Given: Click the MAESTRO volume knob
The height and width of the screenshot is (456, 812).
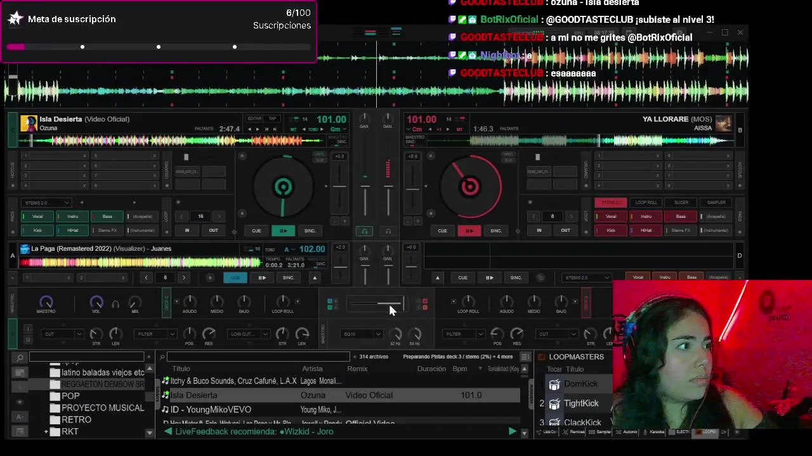Looking at the screenshot, I should coord(46,302).
